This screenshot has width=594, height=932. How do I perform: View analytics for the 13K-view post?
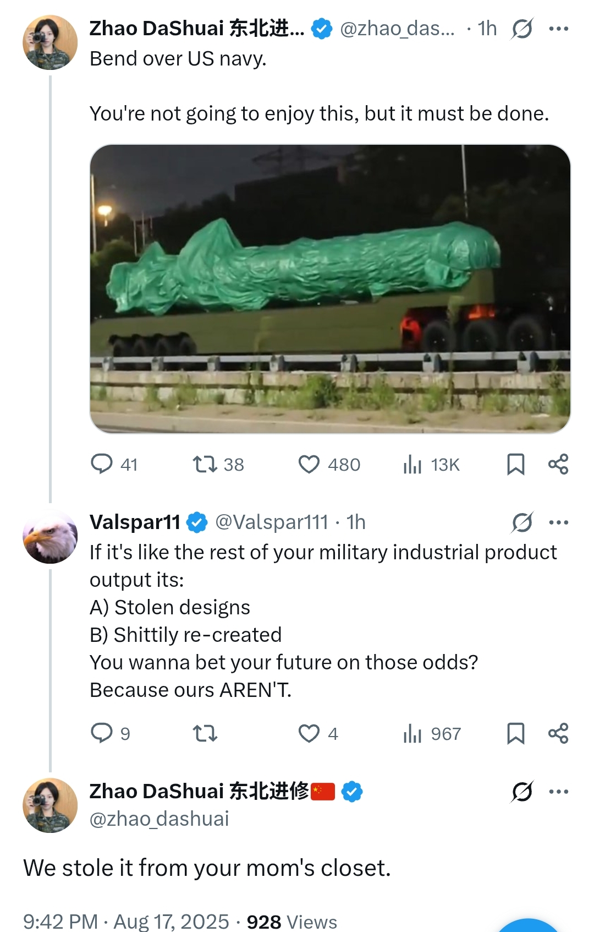click(412, 464)
